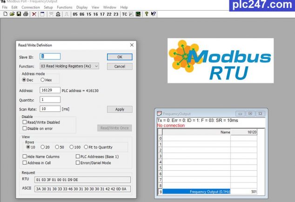Click the Slave ID input field

coord(50,56)
